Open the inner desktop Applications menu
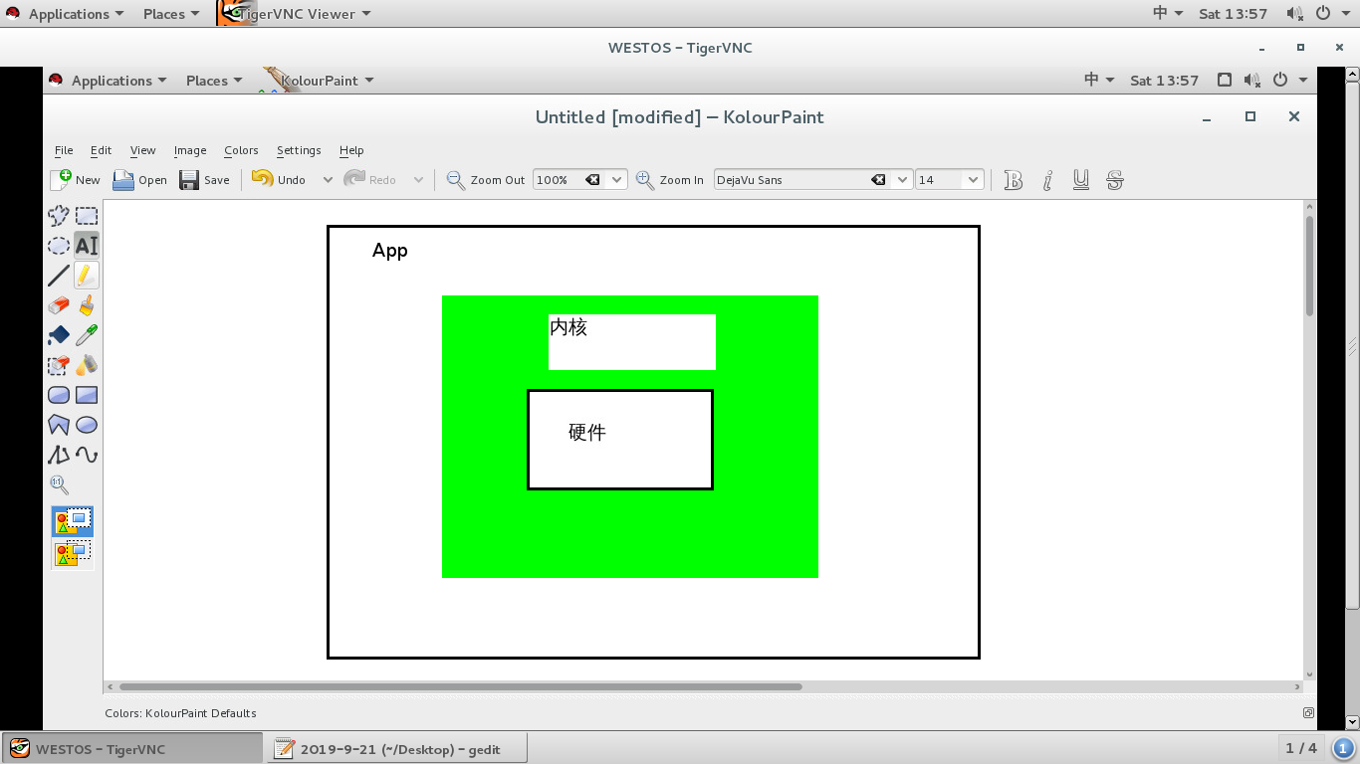The height and width of the screenshot is (764, 1360). [x=110, y=81]
